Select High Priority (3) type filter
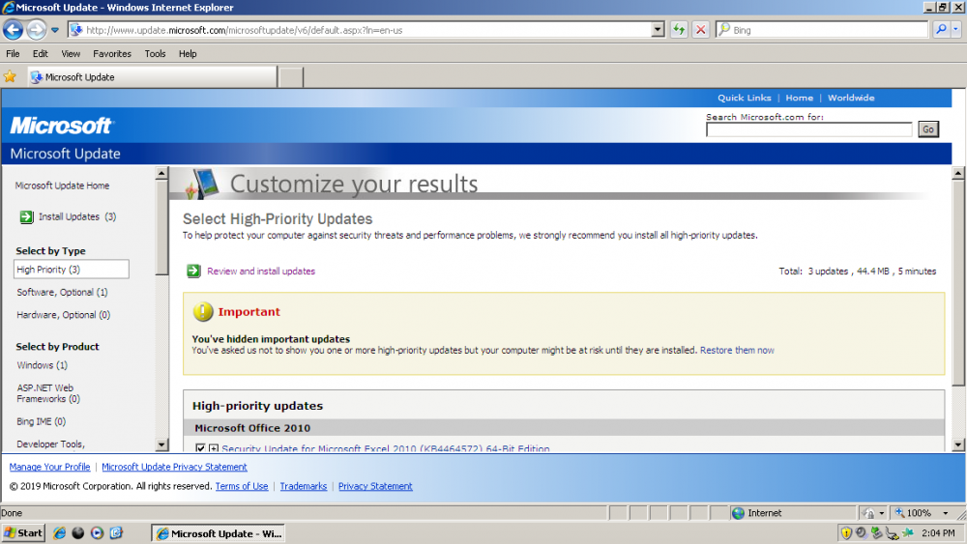Viewport: 967px width, 544px height. [x=71, y=270]
